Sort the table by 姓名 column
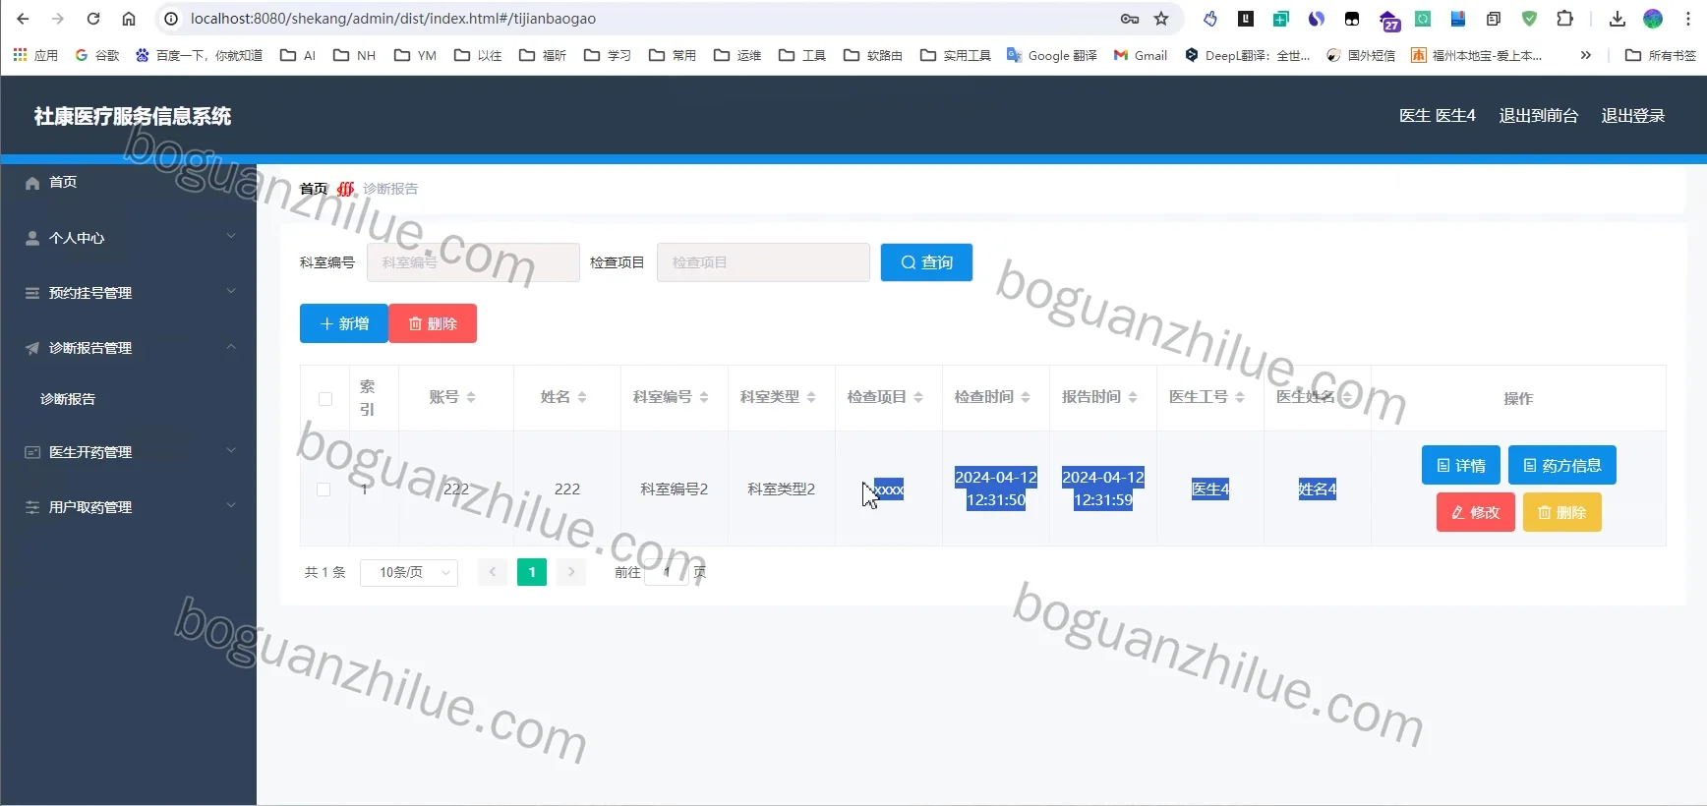This screenshot has height=806, width=1707. pyautogui.click(x=582, y=397)
